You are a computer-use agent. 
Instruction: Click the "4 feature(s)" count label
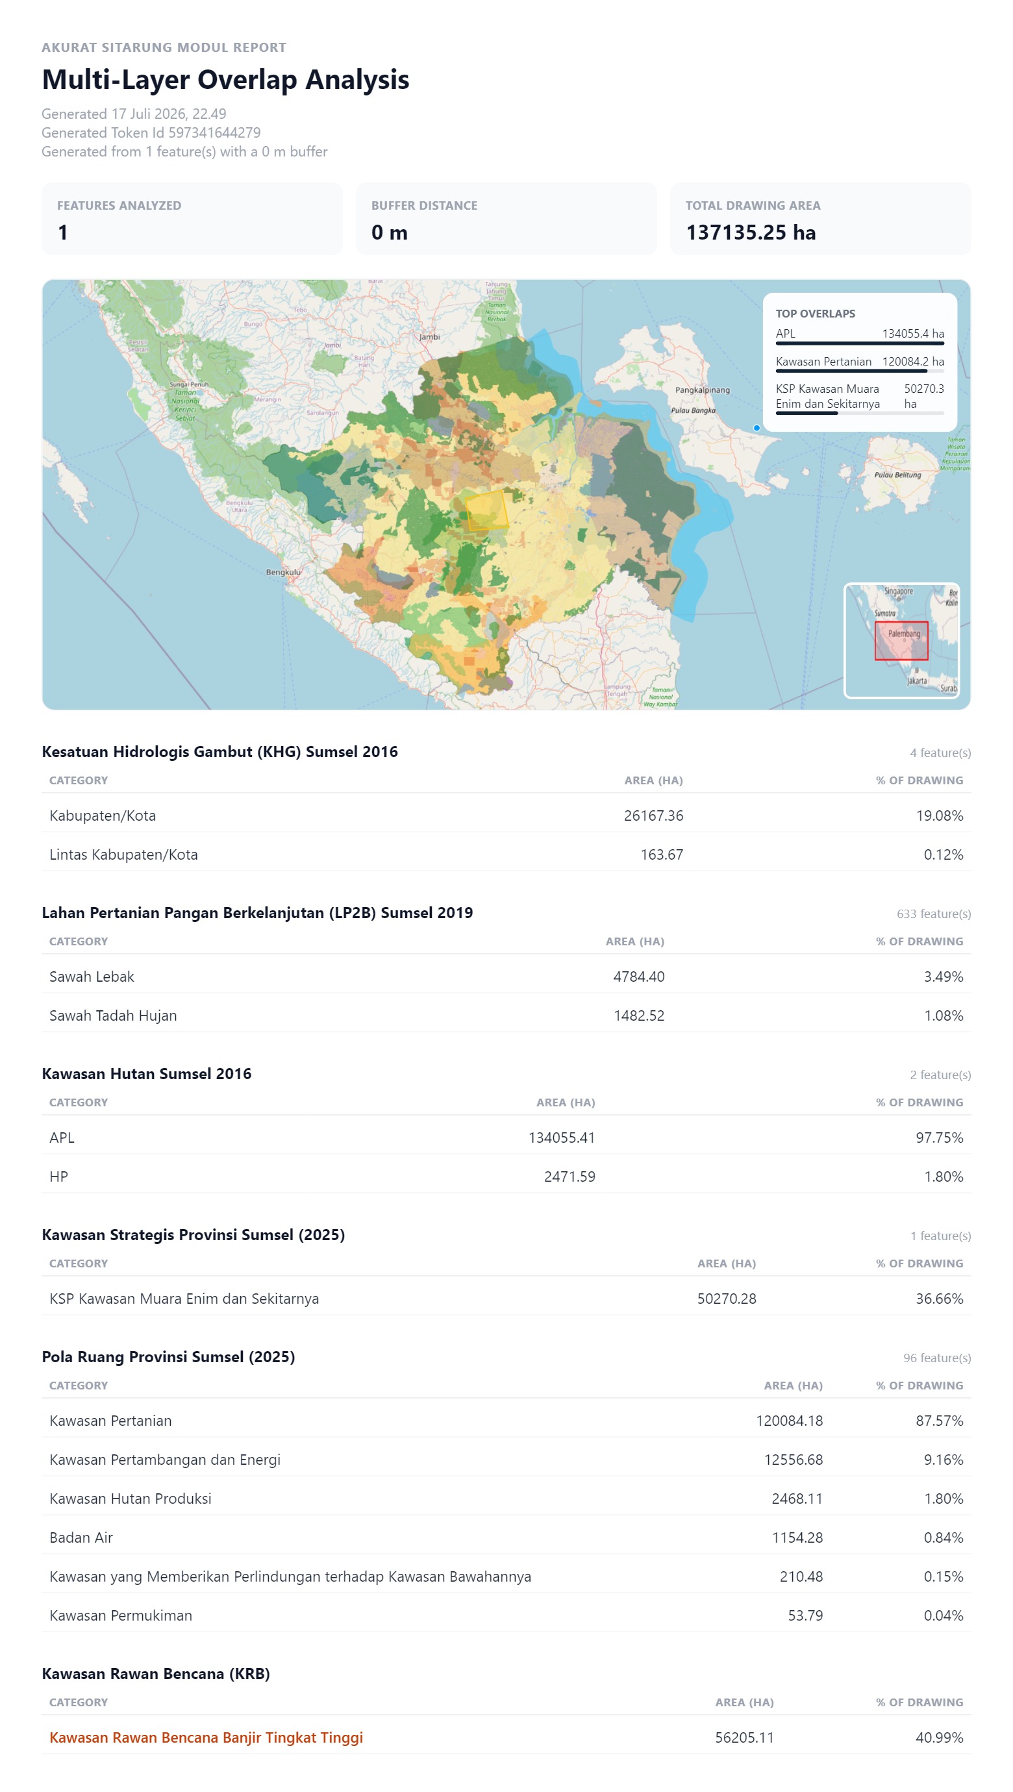(940, 753)
